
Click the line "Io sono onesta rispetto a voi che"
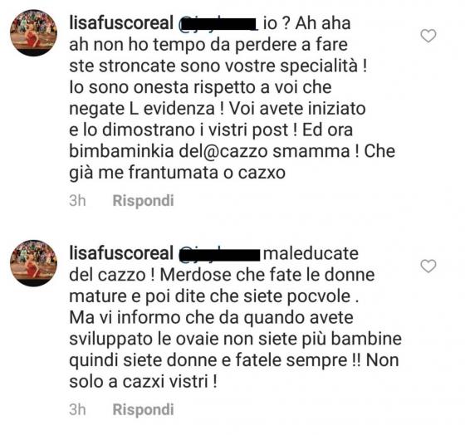coord(200,87)
